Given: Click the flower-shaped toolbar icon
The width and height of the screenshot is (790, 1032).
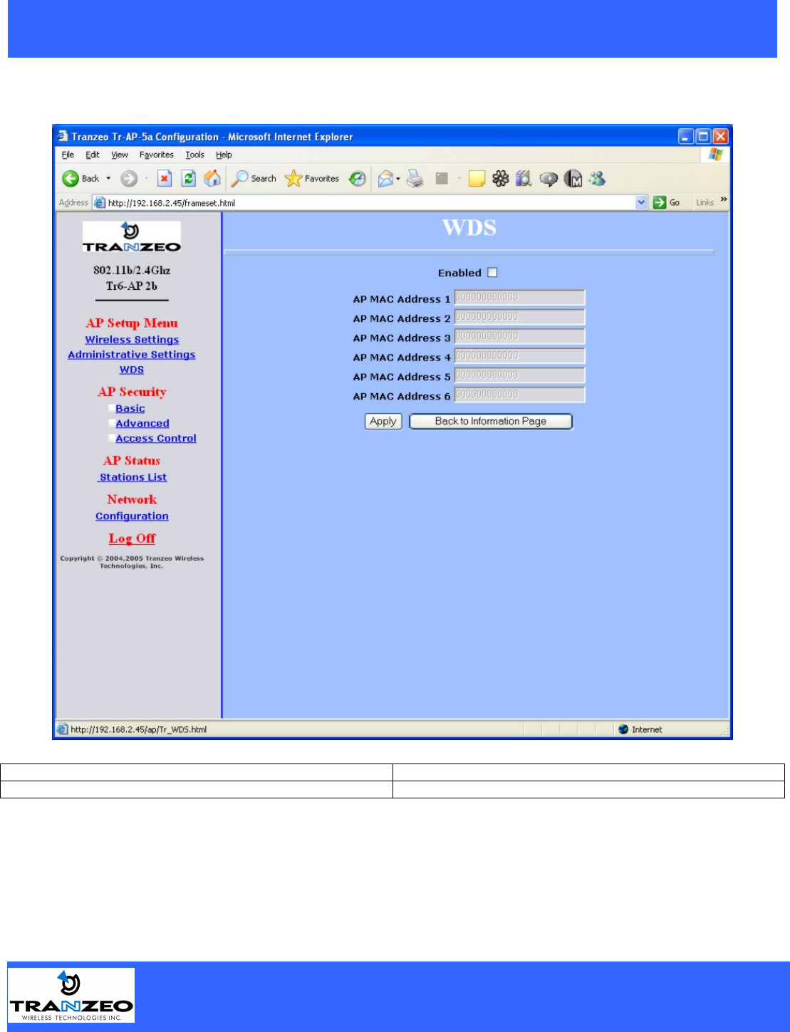Looking at the screenshot, I should pos(501,179).
